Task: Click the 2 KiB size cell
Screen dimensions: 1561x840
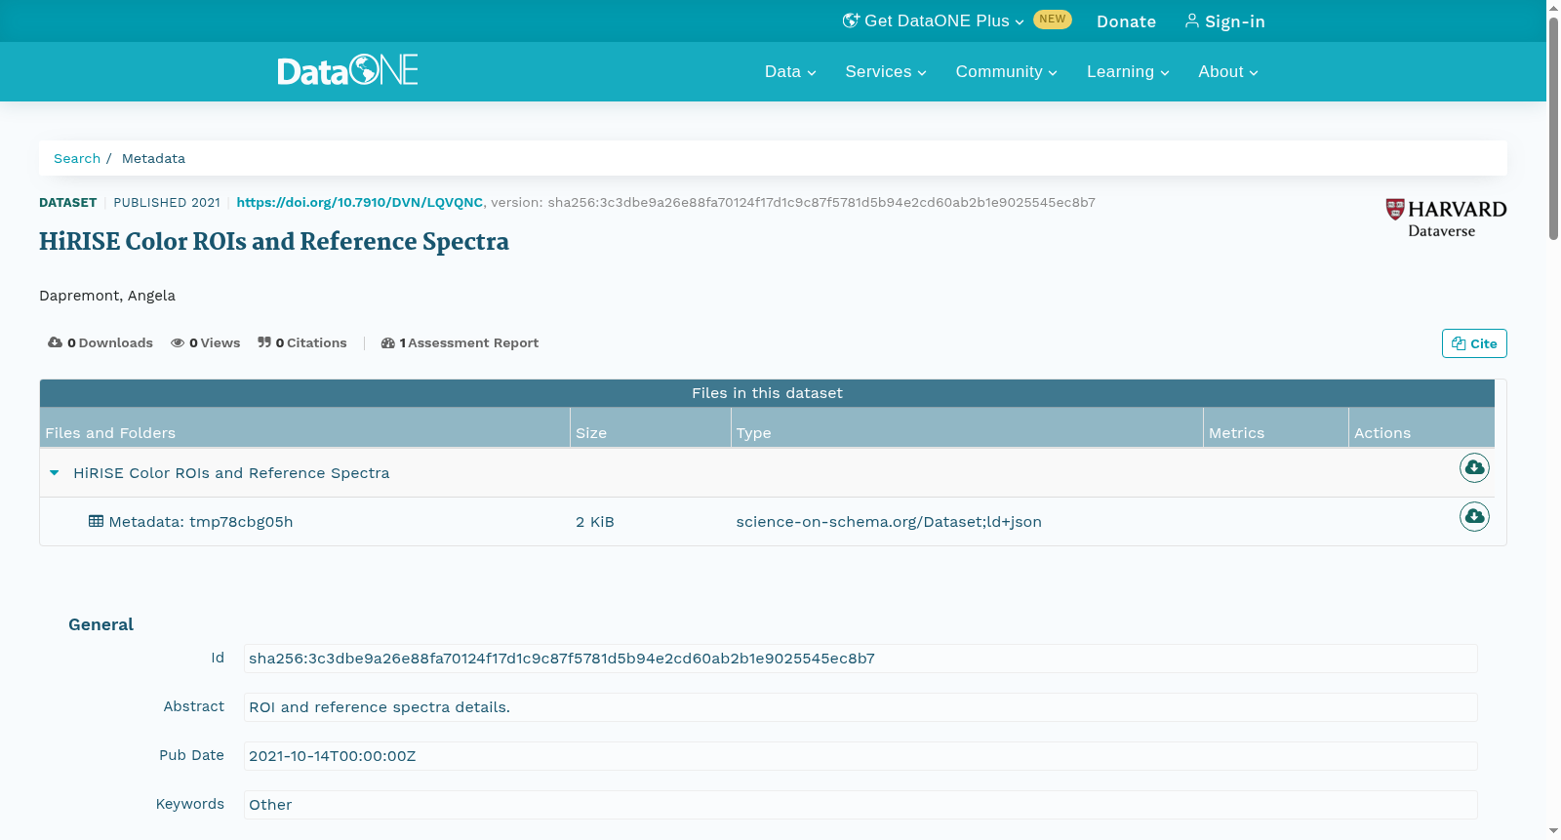Action: (x=595, y=521)
